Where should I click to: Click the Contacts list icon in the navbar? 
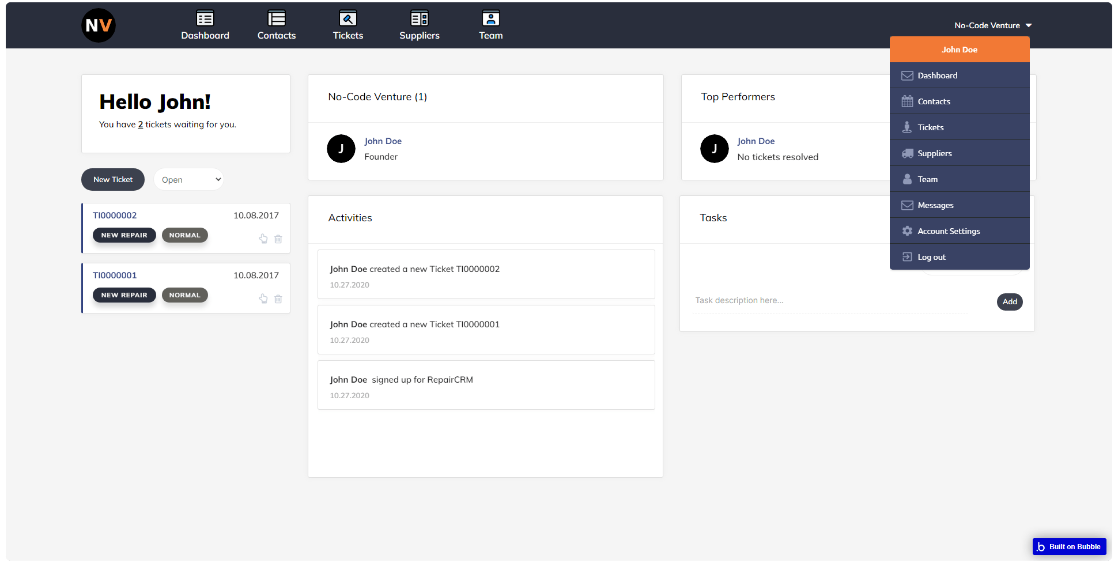pos(276,18)
